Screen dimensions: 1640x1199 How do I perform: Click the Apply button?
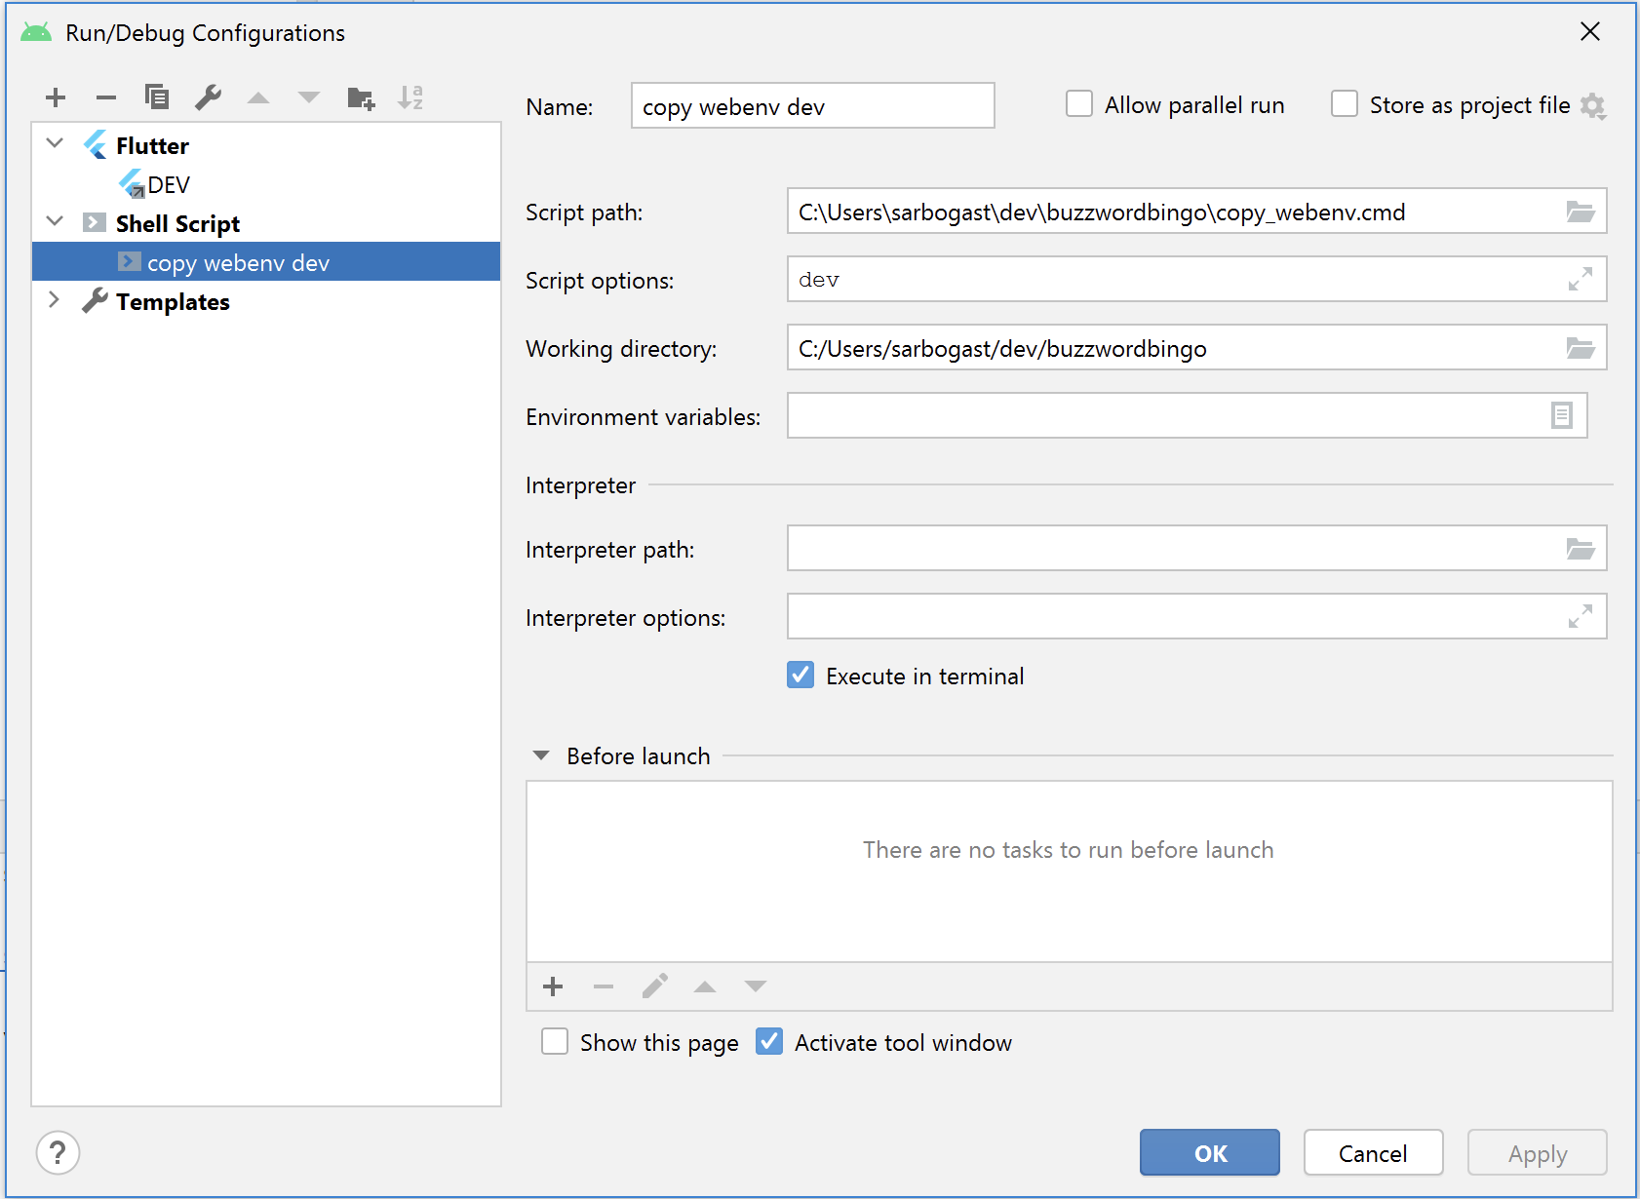pyautogui.click(x=1537, y=1153)
